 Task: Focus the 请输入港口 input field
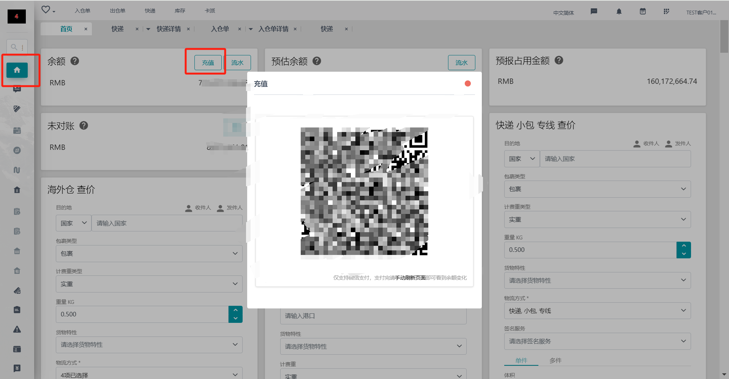[373, 316]
